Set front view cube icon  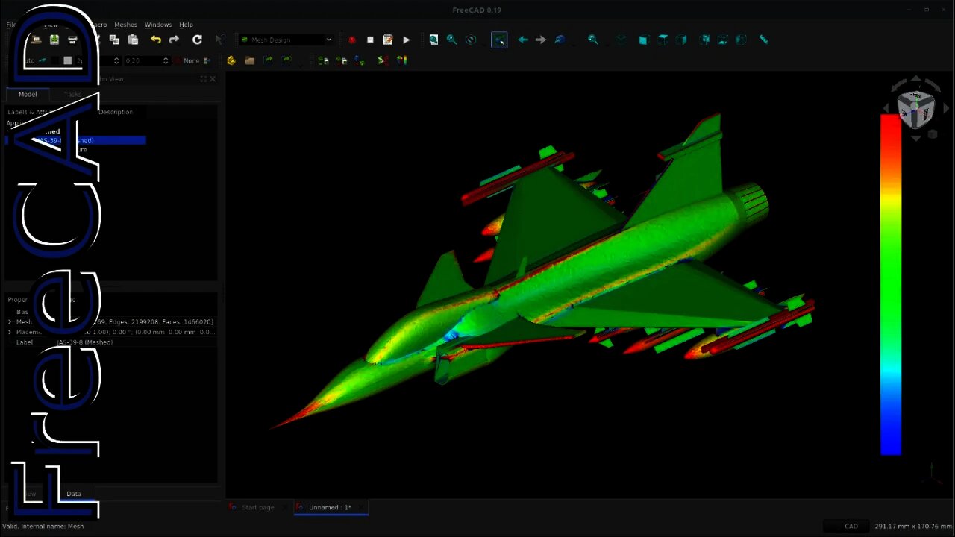(x=643, y=40)
